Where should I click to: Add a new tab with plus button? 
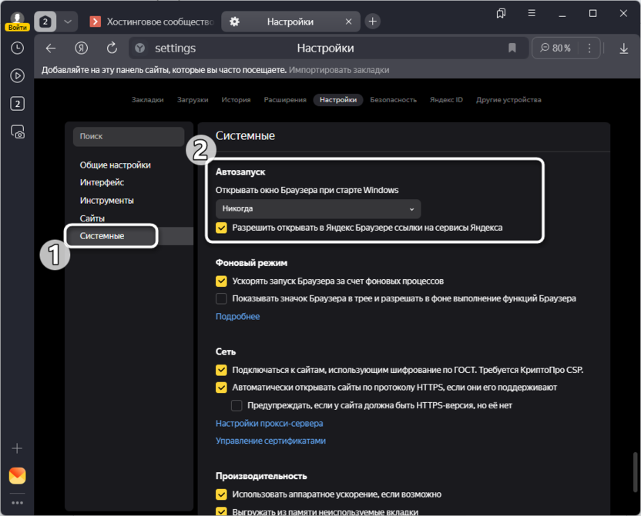click(373, 22)
